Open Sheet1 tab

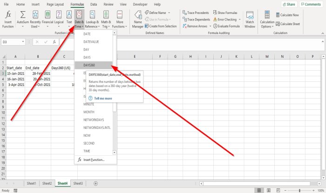coord(31,183)
